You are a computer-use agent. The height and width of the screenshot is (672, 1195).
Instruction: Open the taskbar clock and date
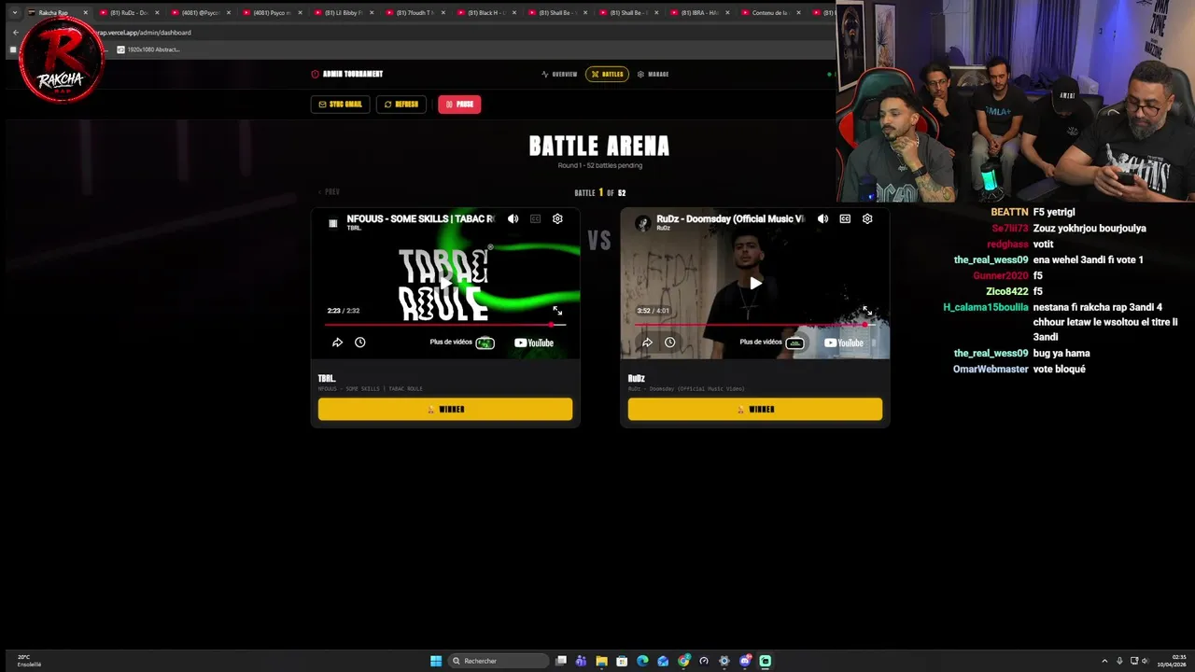pyautogui.click(x=1174, y=661)
